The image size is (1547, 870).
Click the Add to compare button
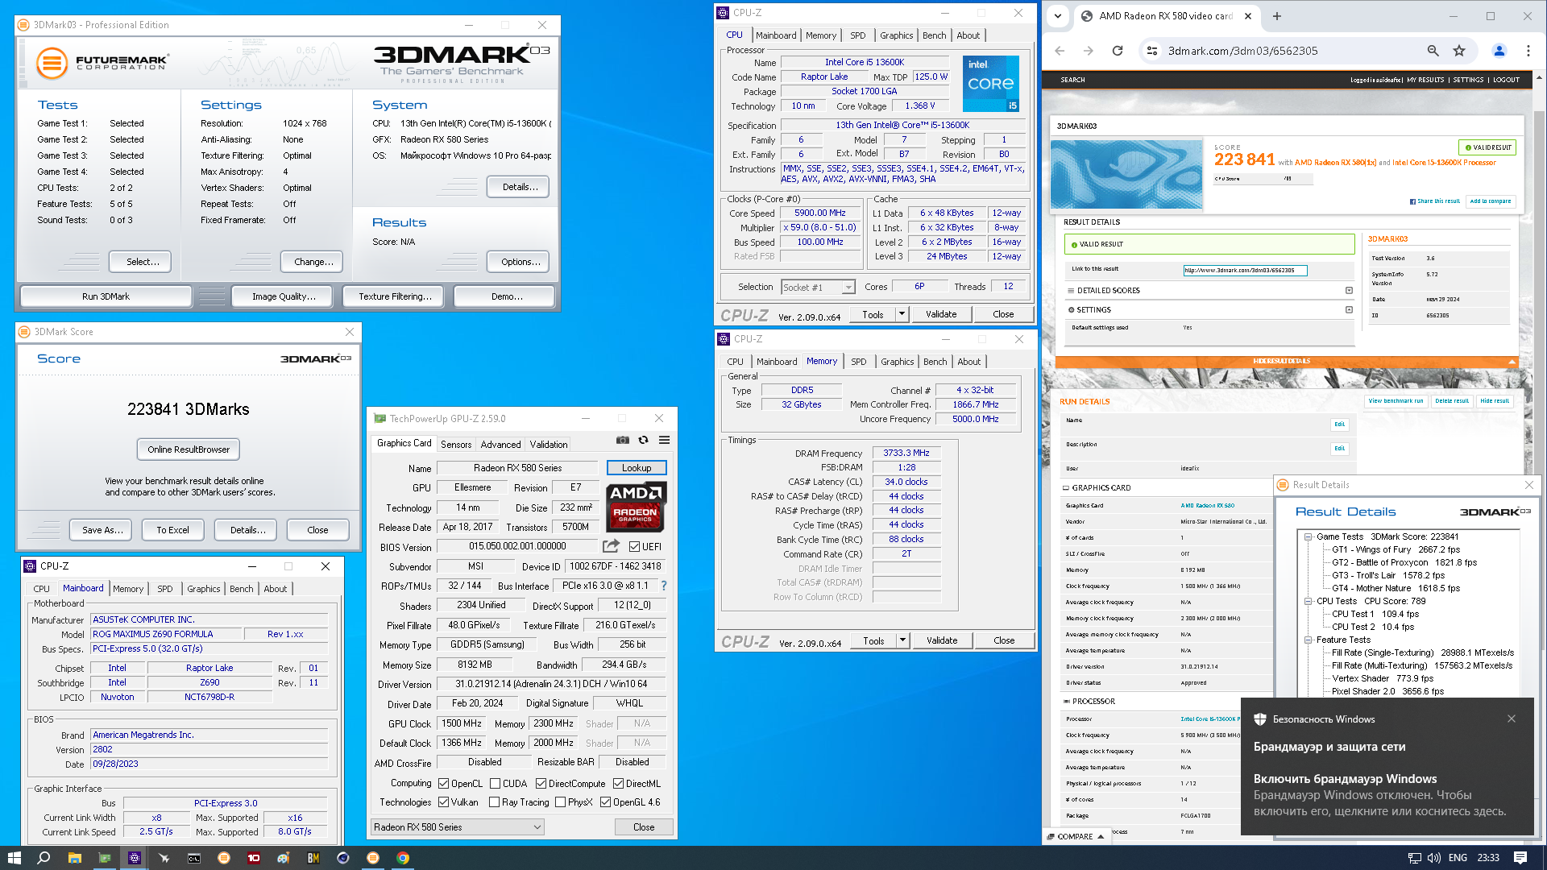point(1491,201)
